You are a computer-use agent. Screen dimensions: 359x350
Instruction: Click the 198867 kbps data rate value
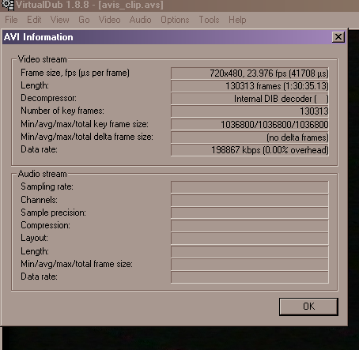[250, 150]
